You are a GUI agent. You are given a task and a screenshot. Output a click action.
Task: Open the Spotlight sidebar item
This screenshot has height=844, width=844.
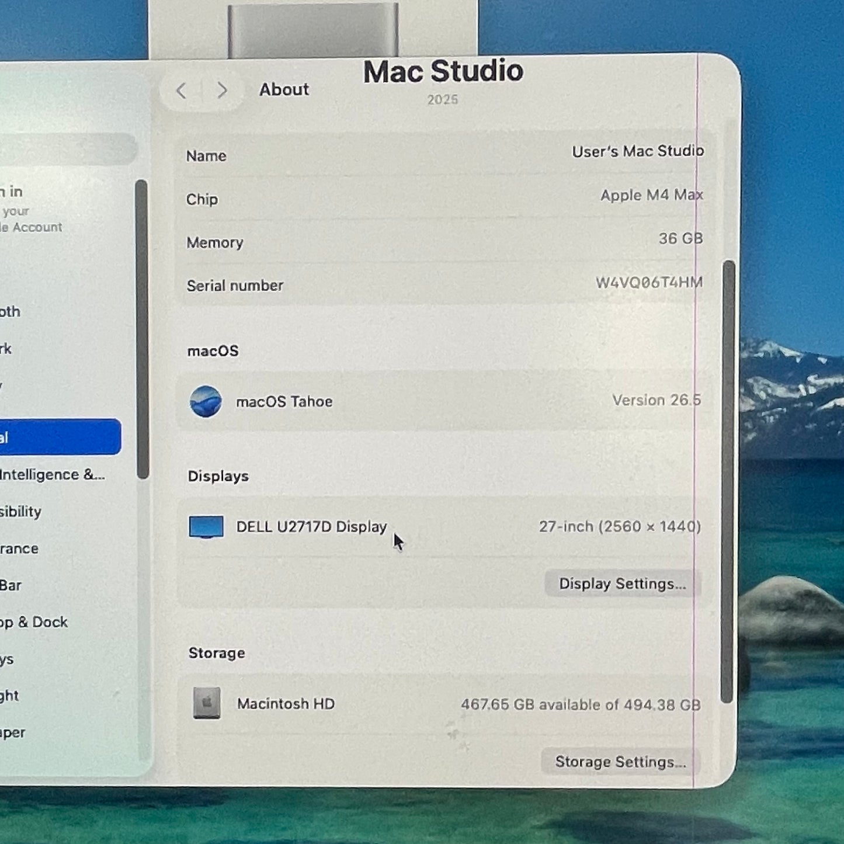coord(9,696)
